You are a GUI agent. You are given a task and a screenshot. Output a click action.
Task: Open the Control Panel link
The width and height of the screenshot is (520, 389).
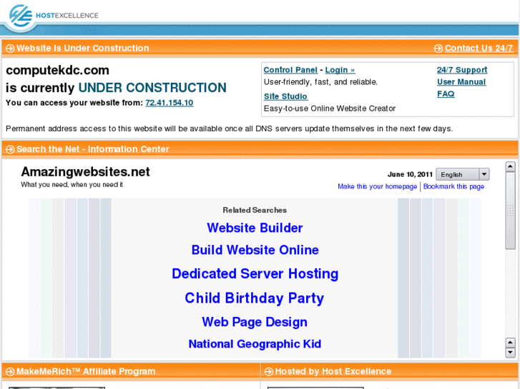(x=290, y=70)
